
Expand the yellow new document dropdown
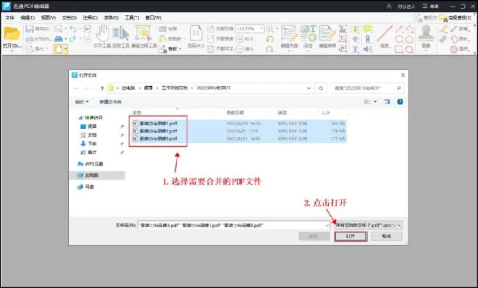tap(65, 49)
